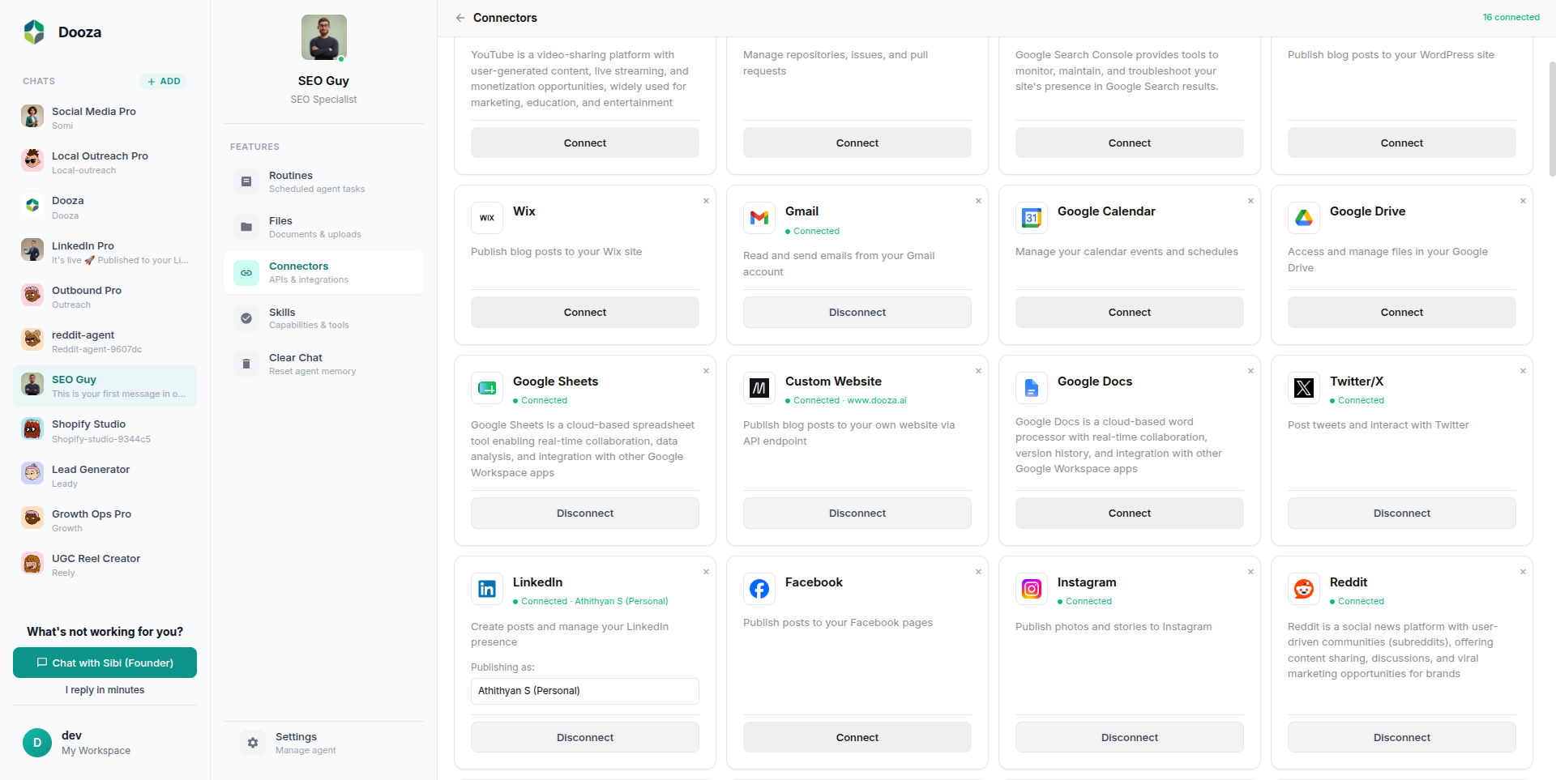Click the Google Sheets icon
The width and height of the screenshot is (1556, 780).
click(x=487, y=388)
